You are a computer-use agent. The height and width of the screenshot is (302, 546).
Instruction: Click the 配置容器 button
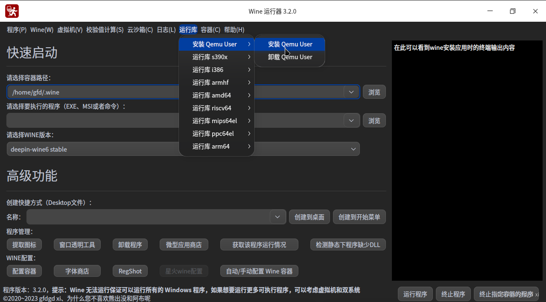pos(24,271)
